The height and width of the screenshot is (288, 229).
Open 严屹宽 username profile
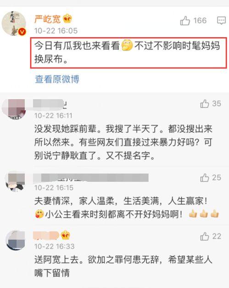point(48,19)
